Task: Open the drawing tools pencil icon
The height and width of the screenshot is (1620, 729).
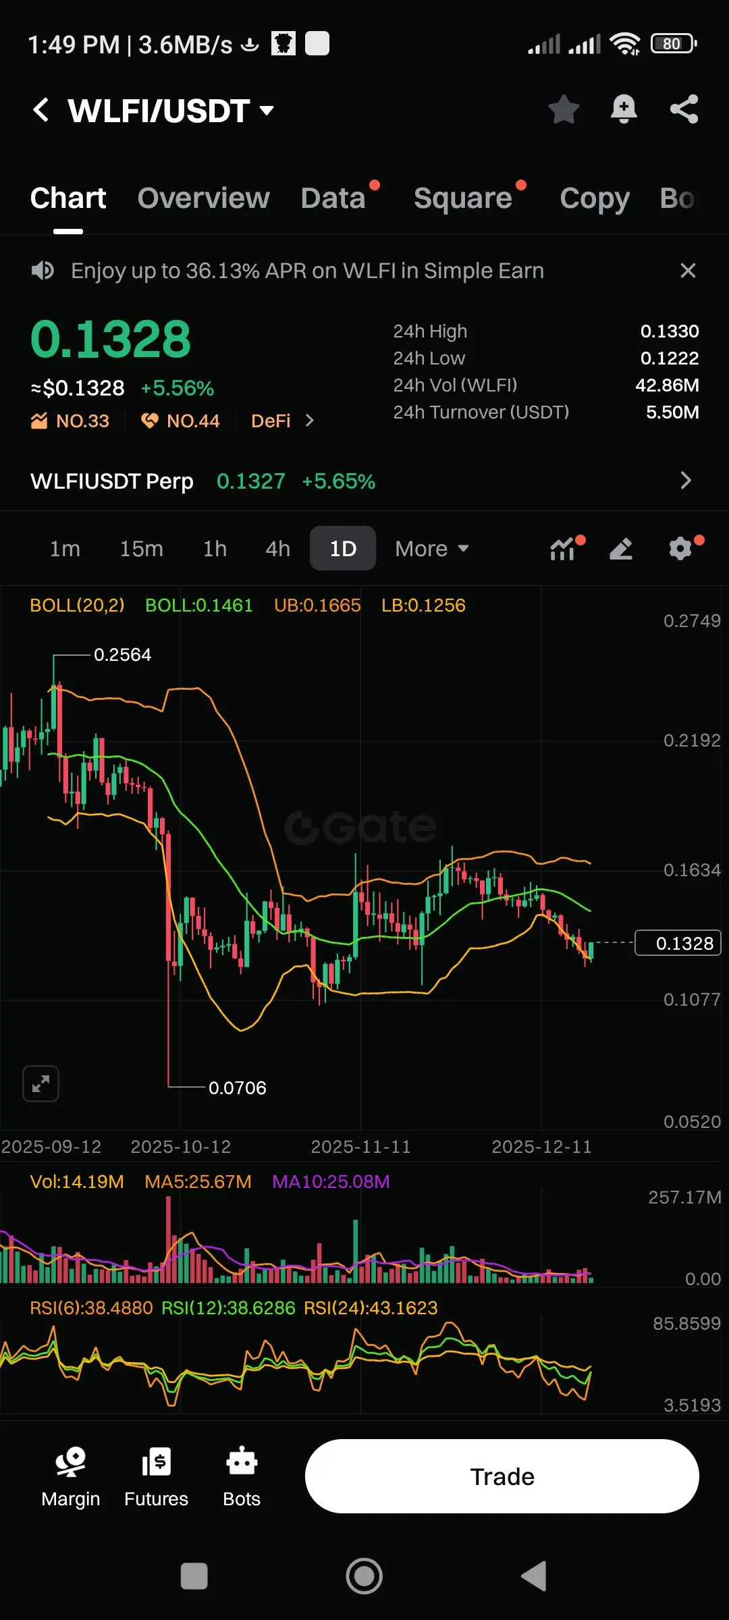Action: (x=621, y=549)
